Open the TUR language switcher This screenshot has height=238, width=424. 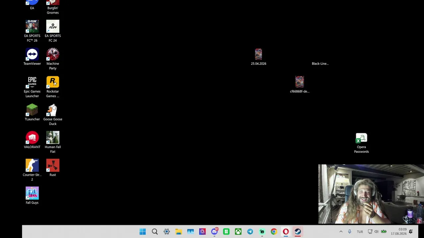tap(360, 232)
